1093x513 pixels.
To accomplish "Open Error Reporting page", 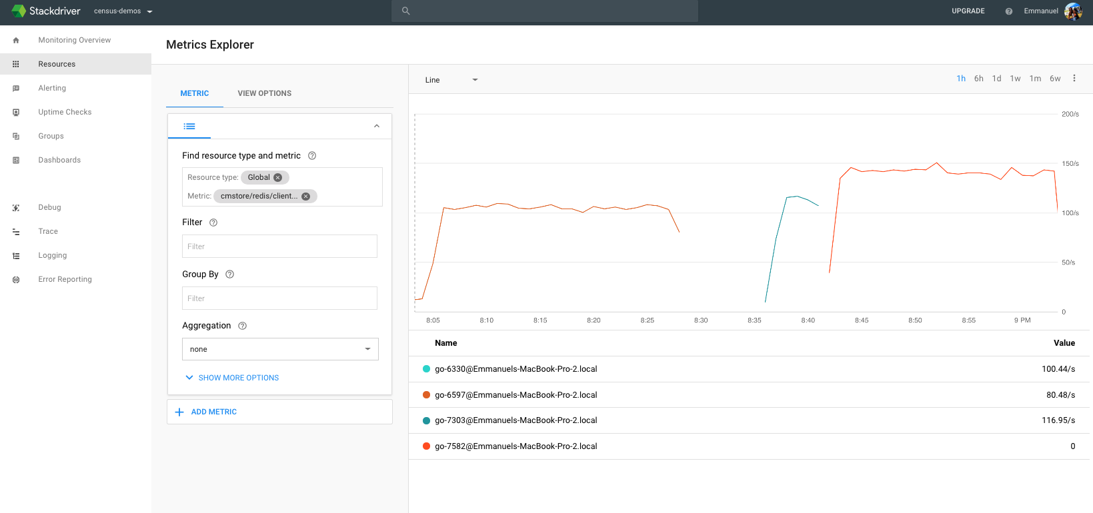I will tap(65, 279).
